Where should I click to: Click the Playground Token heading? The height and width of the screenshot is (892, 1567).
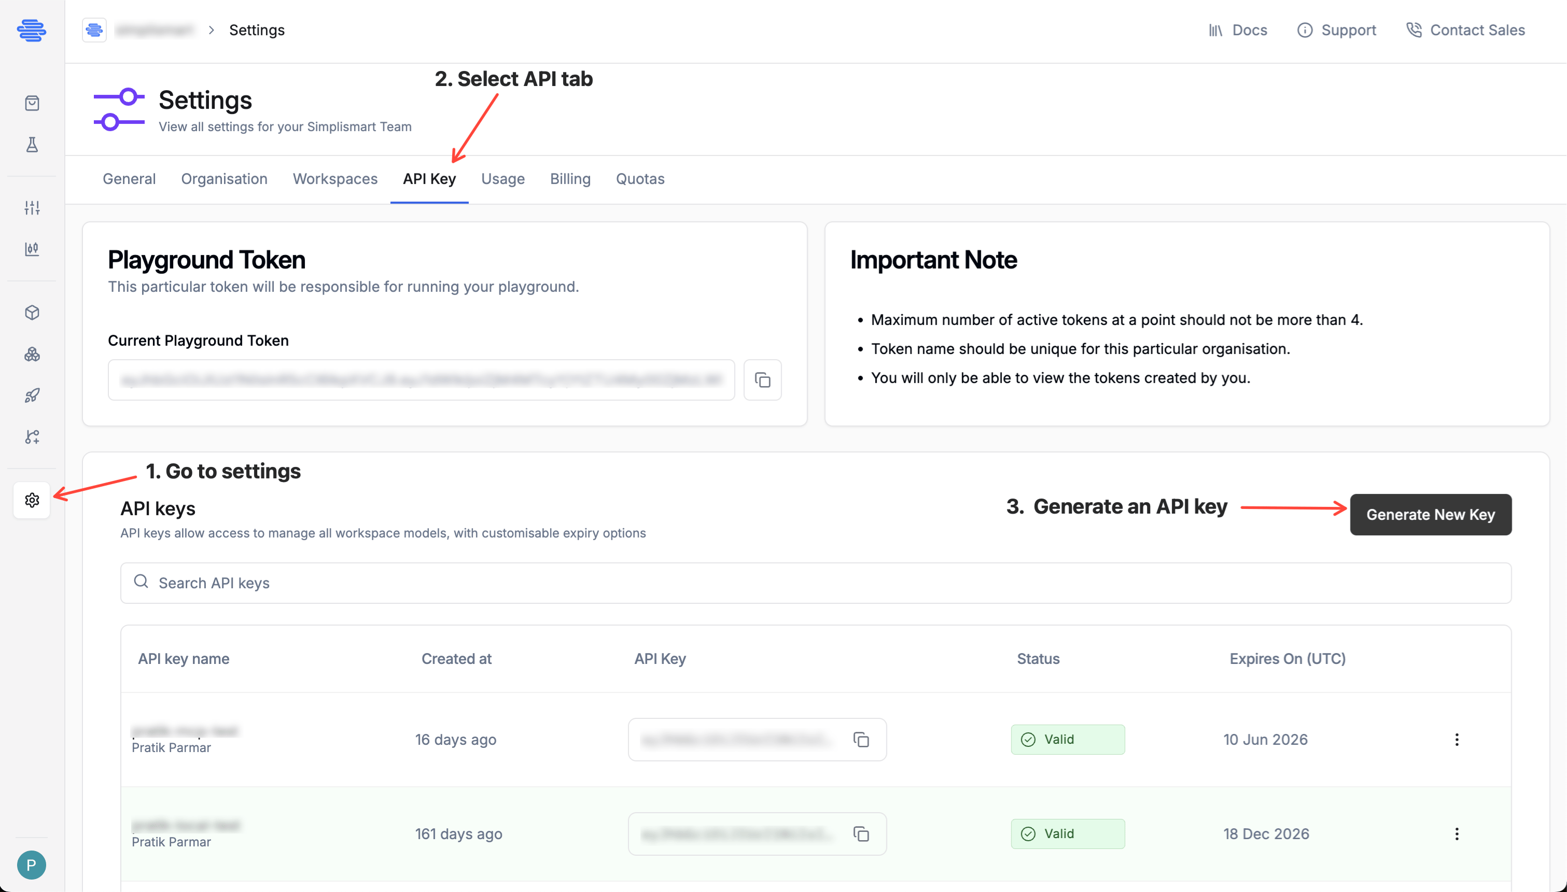(x=206, y=260)
